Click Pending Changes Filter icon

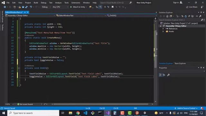pyautogui.click(x=177, y=16)
